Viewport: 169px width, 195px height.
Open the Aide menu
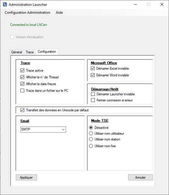click(59, 12)
